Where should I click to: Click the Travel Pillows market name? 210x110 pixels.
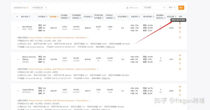(28, 90)
